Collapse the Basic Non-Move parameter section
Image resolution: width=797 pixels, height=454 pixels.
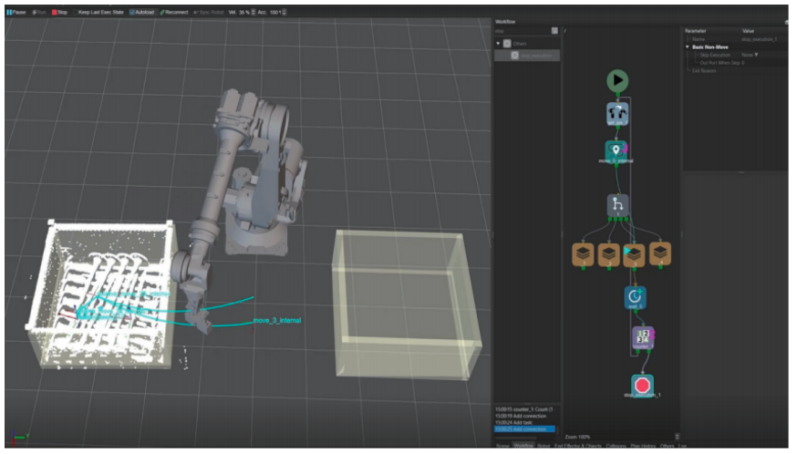click(688, 46)
